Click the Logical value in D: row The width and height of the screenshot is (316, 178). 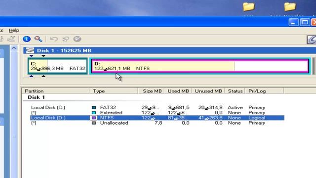click(x=257, y=118)
